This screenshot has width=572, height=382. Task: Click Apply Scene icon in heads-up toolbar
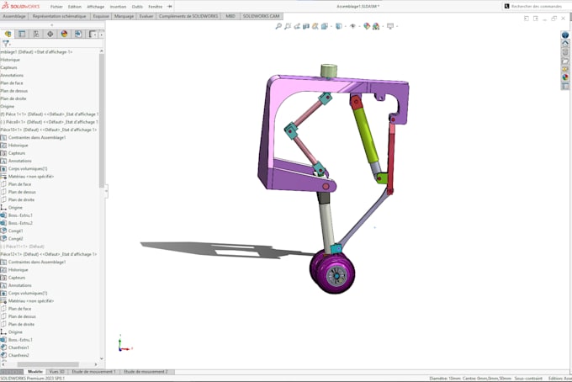coord(376,26)
